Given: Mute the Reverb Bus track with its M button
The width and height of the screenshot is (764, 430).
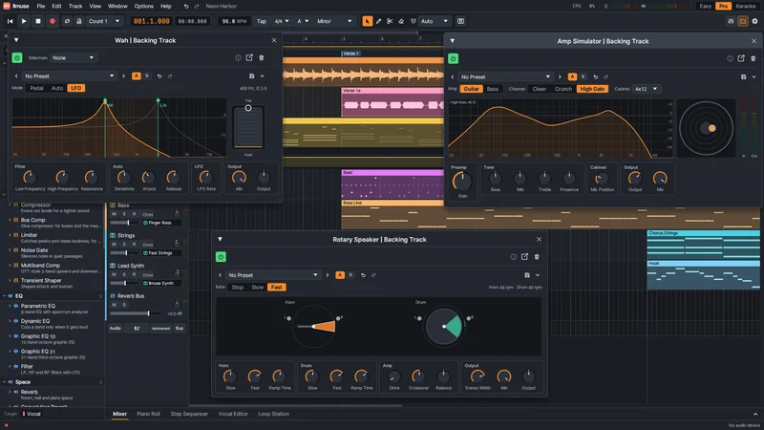Looking at the screenshot, I should (114, 305).
